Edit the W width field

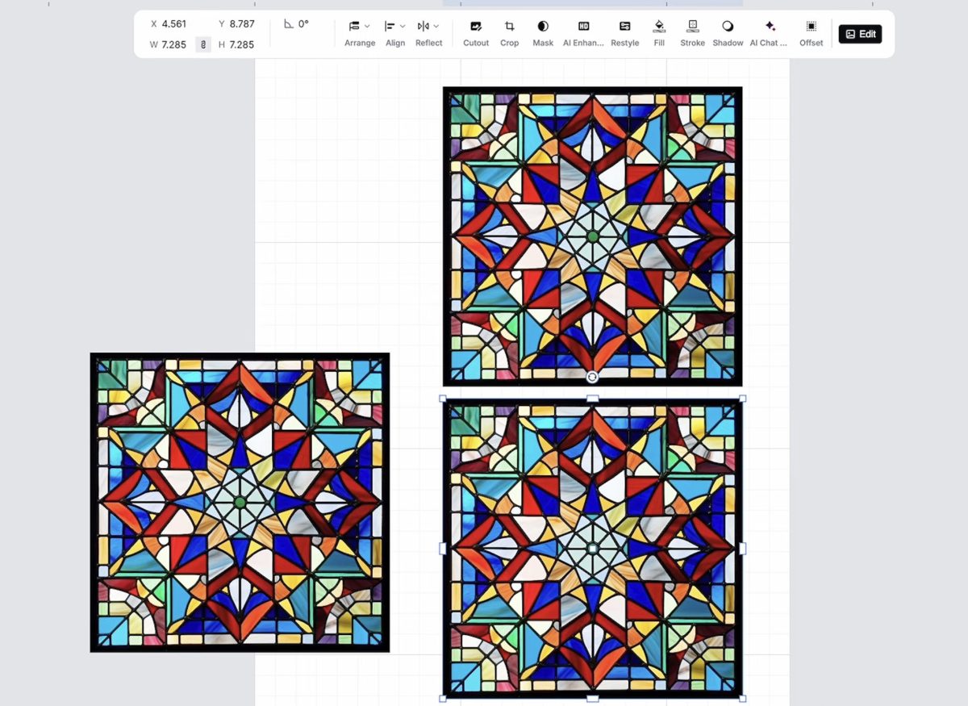pos(168,44)
